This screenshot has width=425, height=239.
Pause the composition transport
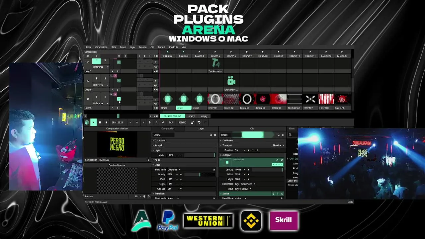click(x=100, y=122)
